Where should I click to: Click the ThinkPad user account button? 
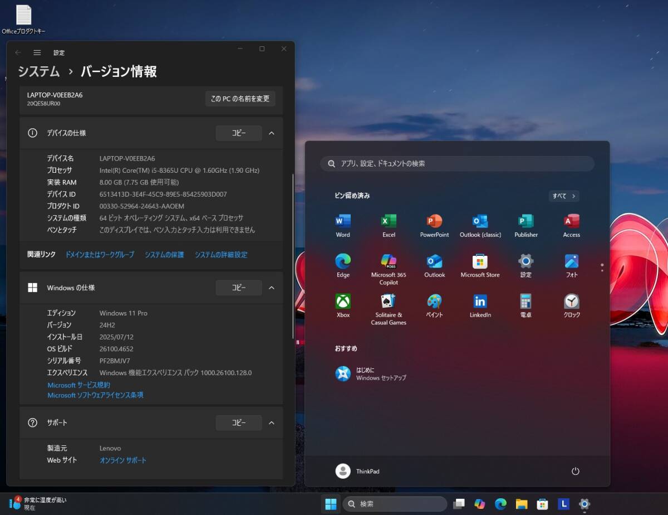coord(357,471)
